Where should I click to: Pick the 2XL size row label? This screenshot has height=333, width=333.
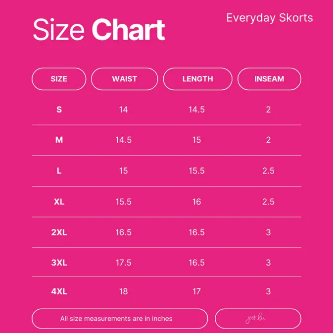59,232
